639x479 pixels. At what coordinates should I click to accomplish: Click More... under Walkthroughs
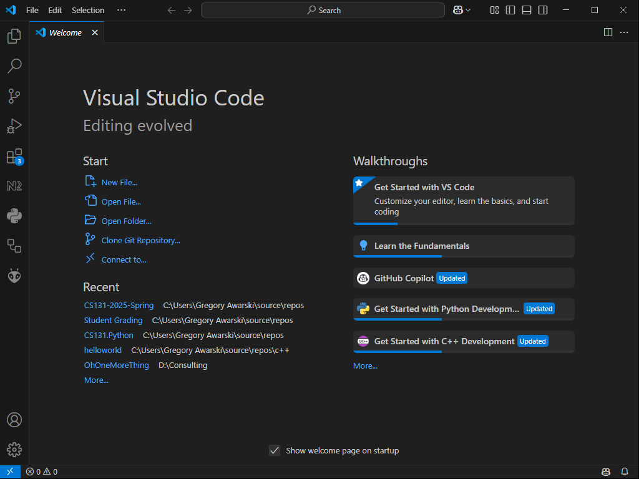365,365
